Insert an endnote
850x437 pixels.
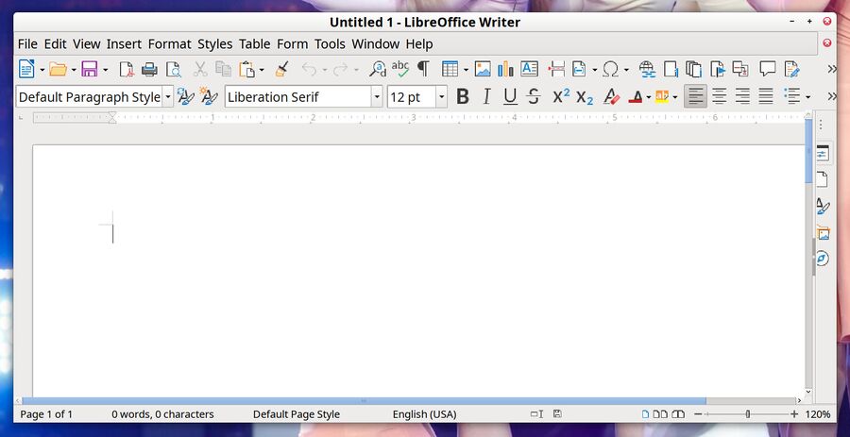pyautogui.click(x=693, y=69)
